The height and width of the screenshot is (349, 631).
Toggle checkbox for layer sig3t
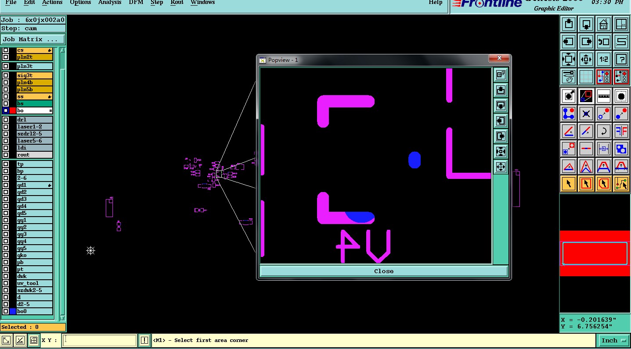[6, 75]
